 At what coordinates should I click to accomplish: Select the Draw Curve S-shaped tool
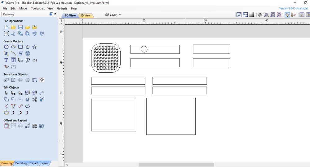click(20, 54)
